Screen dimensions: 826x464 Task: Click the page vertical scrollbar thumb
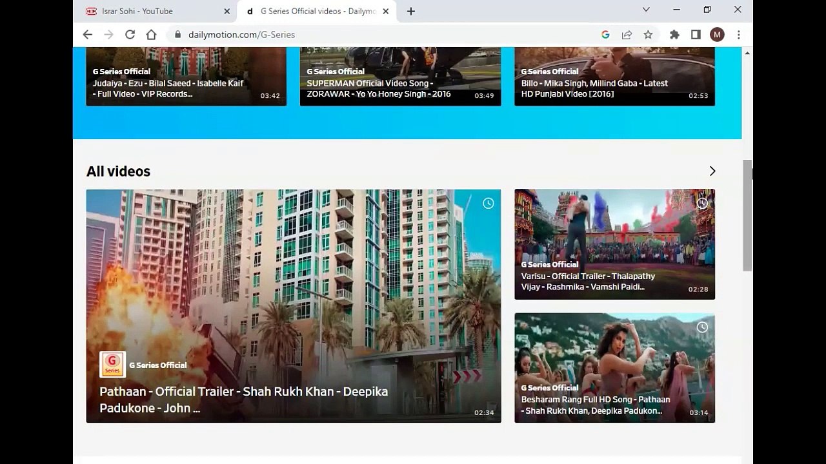click(747, 215)
